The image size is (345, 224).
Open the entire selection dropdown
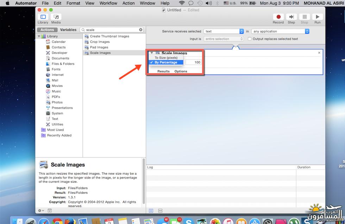[224, 39]
